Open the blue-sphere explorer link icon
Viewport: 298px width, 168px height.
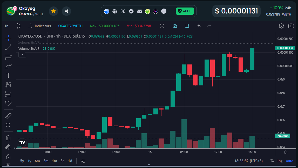click(107, 11)
